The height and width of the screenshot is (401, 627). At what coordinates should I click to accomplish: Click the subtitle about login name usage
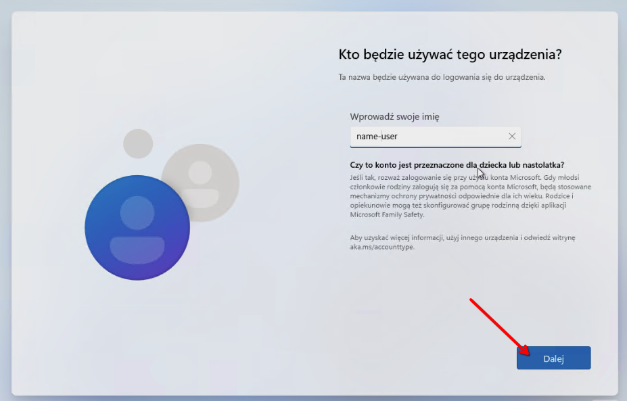pyautogui.click(x=441, y=77)
